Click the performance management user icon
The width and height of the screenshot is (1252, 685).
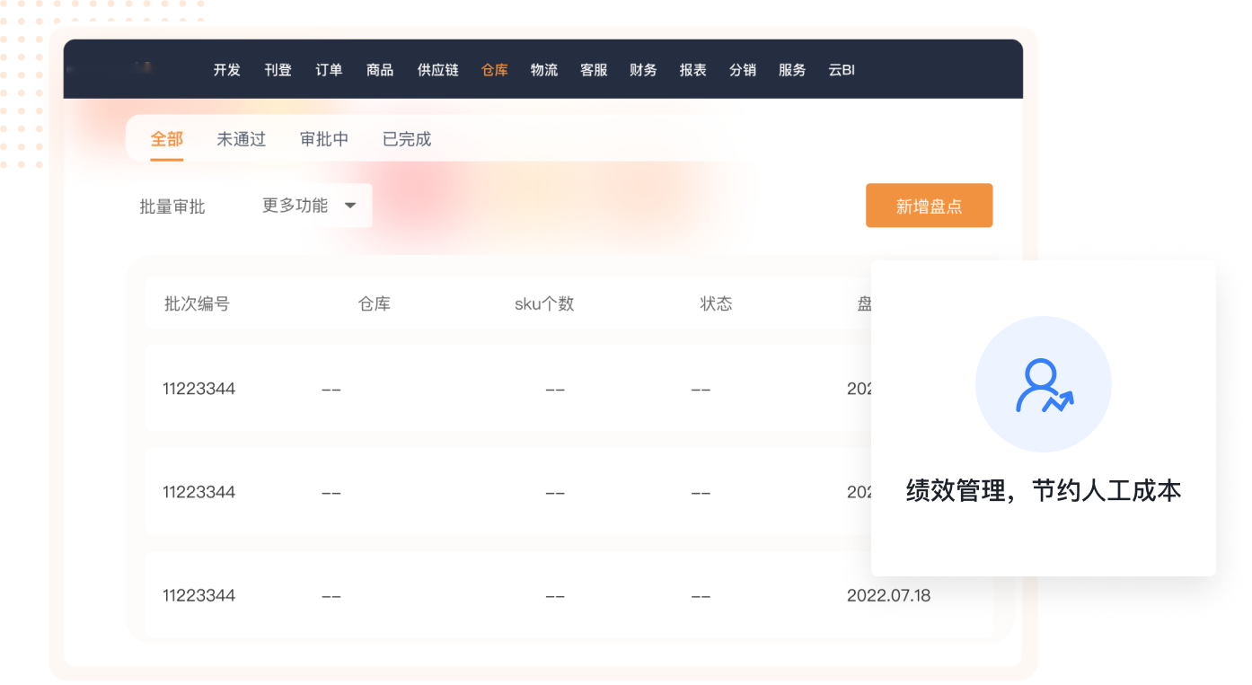pyautogui.click(x=1044, y=385)
